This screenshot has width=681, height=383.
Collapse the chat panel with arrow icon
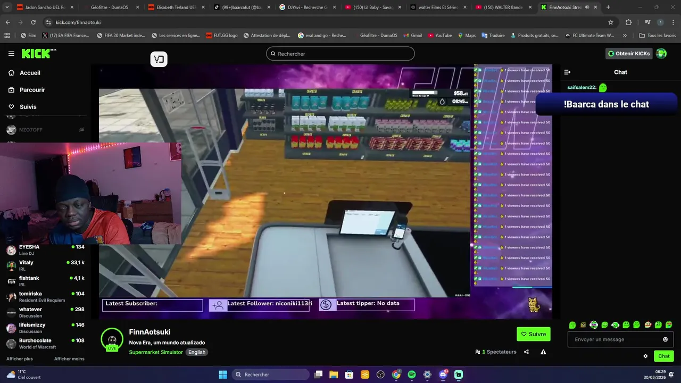point(567,72)
